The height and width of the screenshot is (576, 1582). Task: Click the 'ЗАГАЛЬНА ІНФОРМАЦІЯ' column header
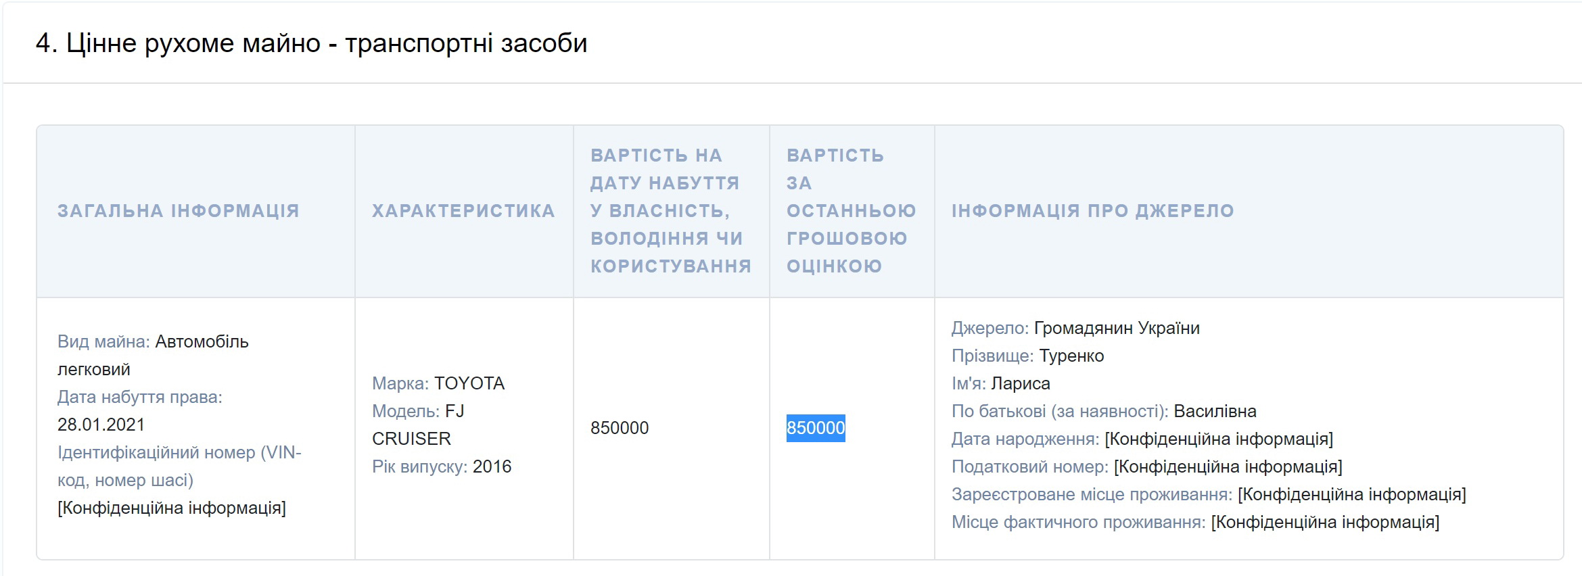pyautogui.click(x=178, y=211)
